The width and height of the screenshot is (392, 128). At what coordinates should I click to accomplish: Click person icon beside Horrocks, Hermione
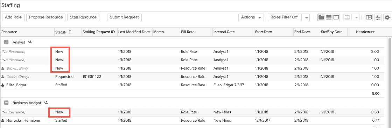pos(3,121)
